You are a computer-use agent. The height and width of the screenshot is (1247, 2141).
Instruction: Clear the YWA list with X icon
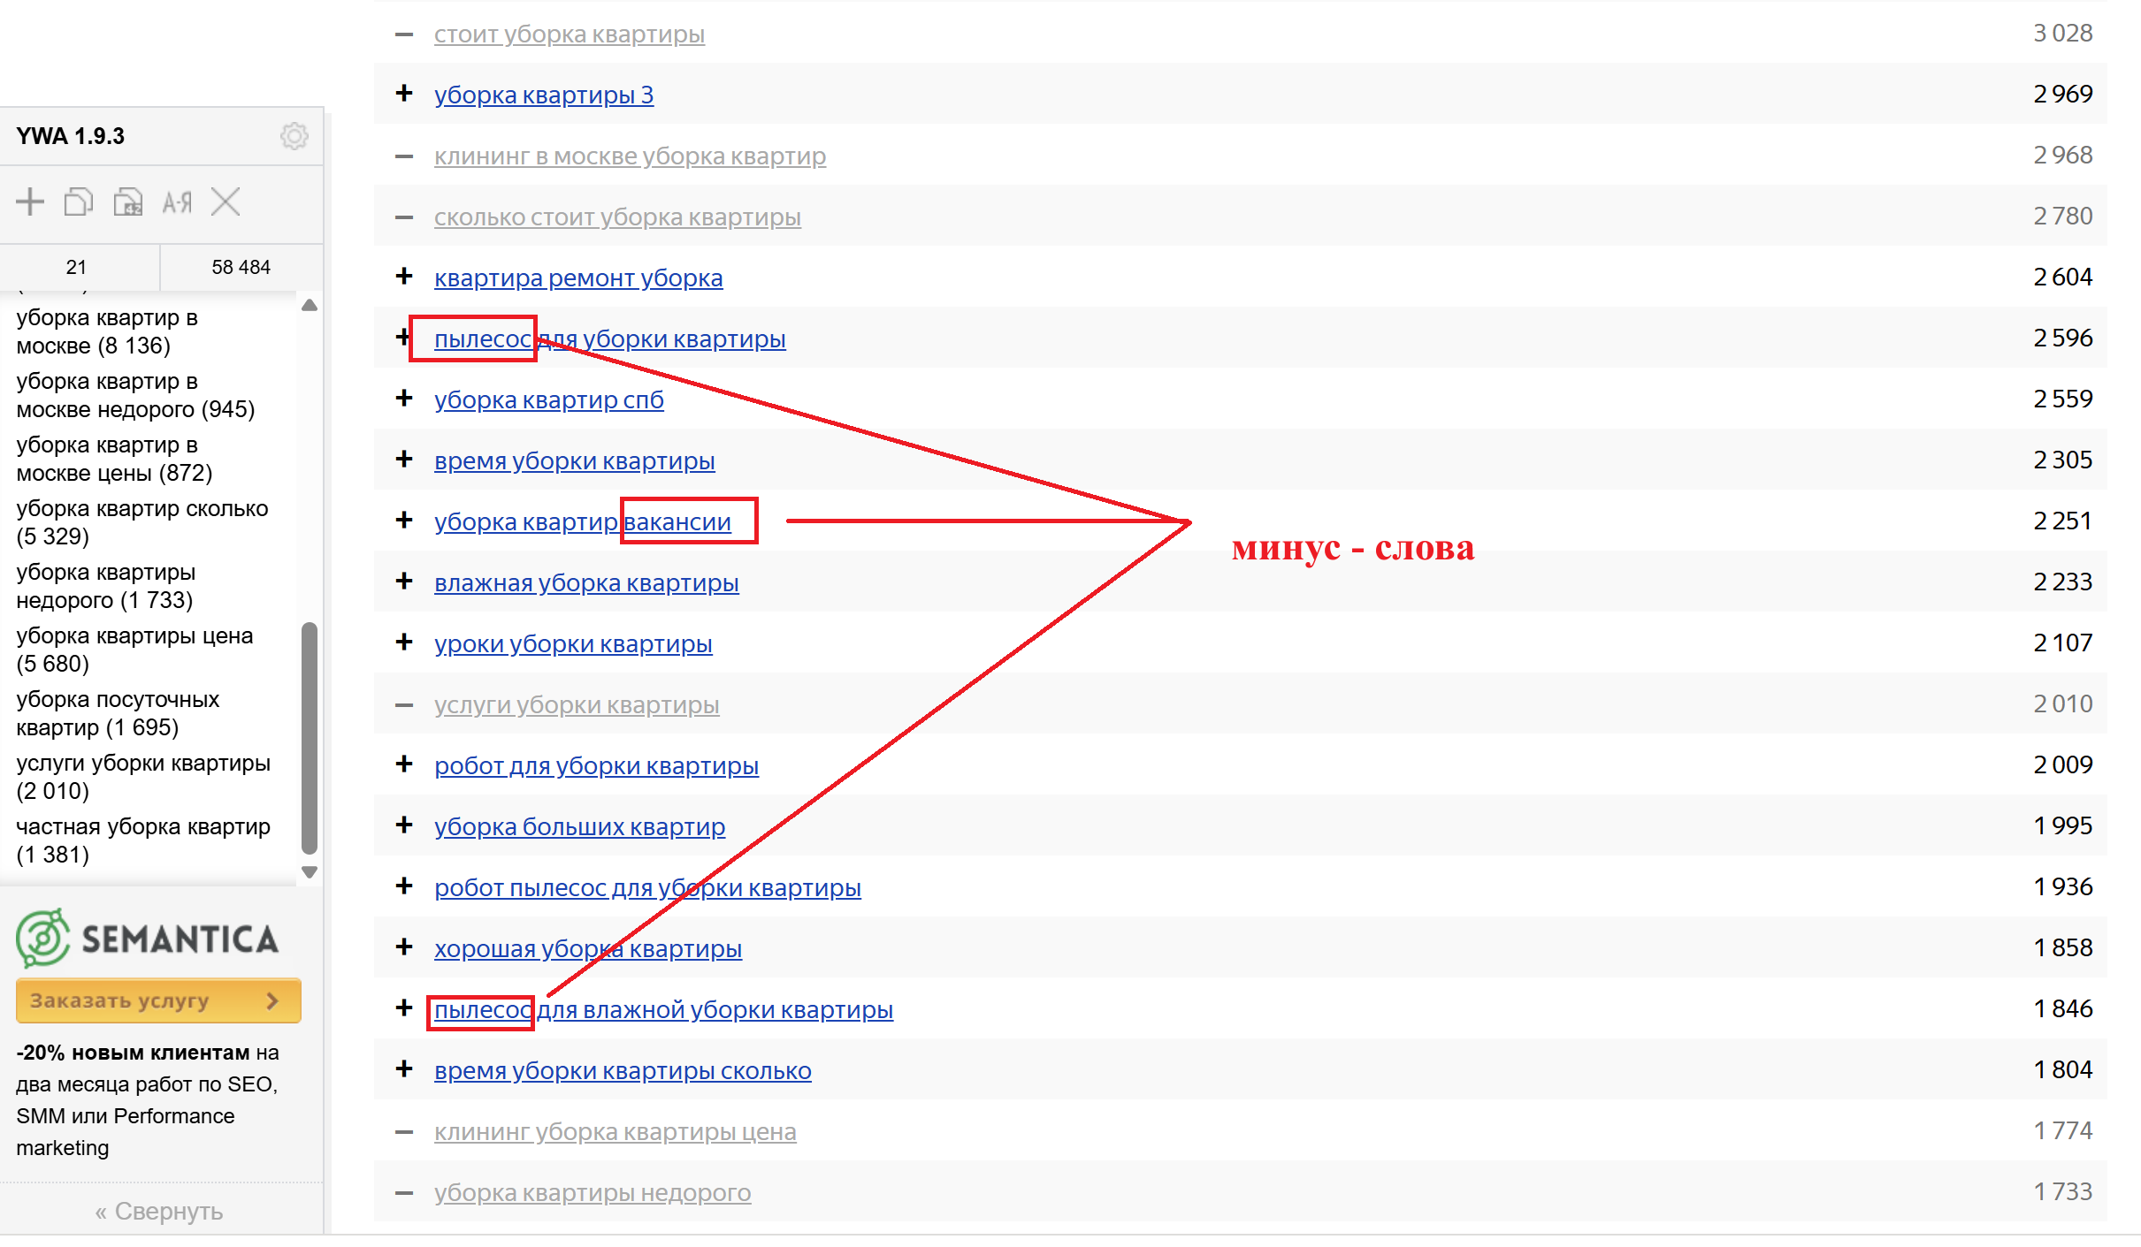pyautogui.click(x=226, y=201)
